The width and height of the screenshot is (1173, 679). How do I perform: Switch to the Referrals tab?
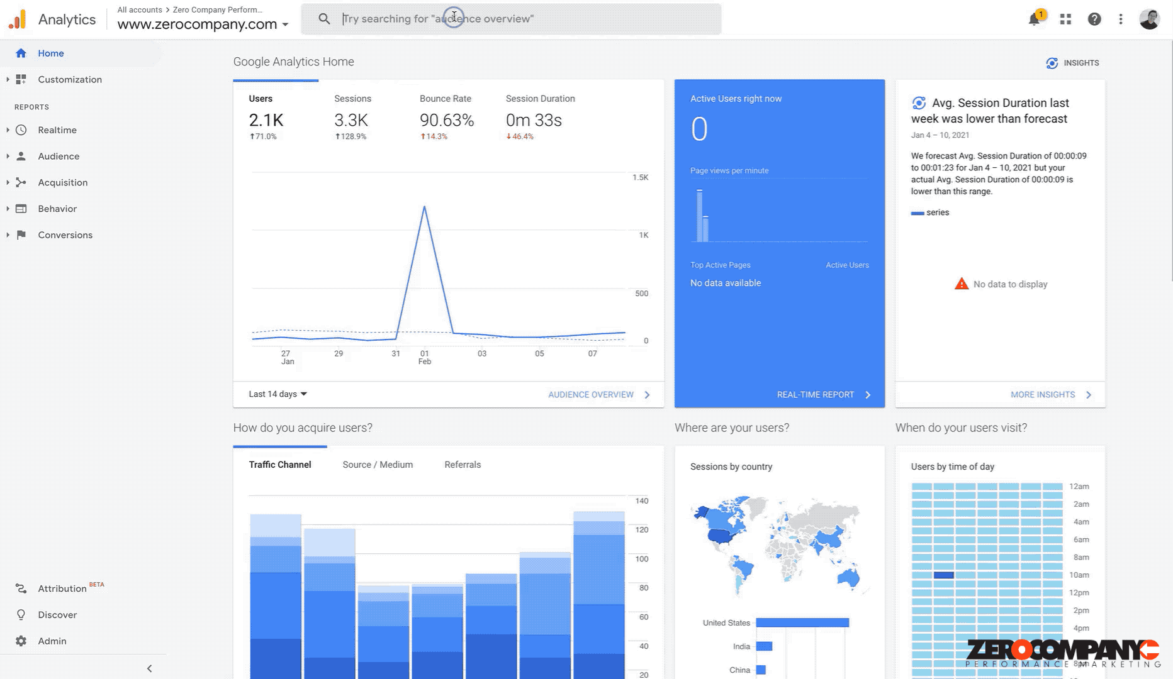pyautogui.click(x=463, y=465)
